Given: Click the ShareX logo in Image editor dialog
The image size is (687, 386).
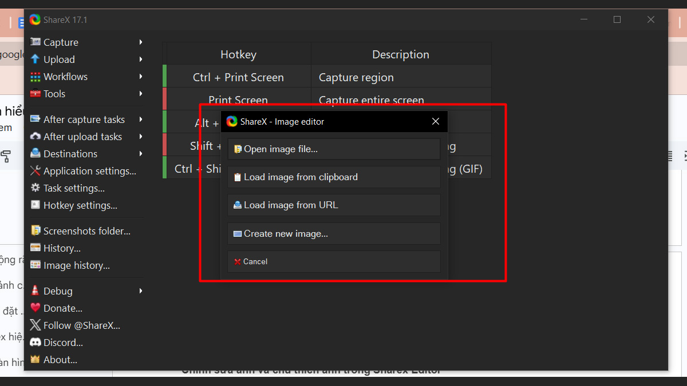Looking at the screenshot, I should 232,121.
